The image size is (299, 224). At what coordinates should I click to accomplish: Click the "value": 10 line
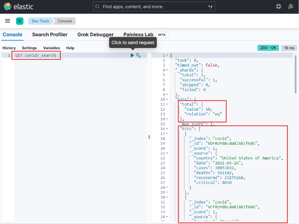click(198, 109)
